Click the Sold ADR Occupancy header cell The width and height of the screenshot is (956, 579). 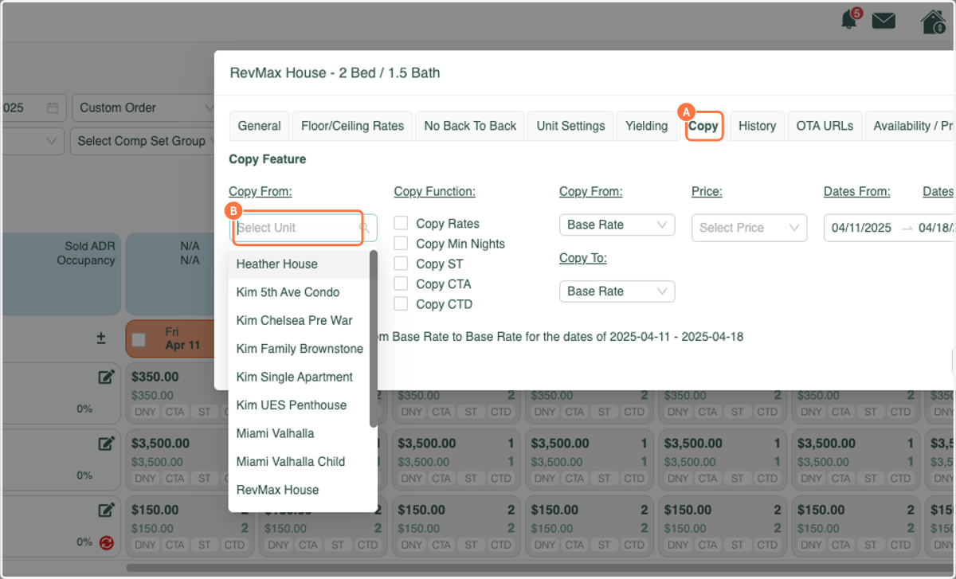click(x=61, y=275)
